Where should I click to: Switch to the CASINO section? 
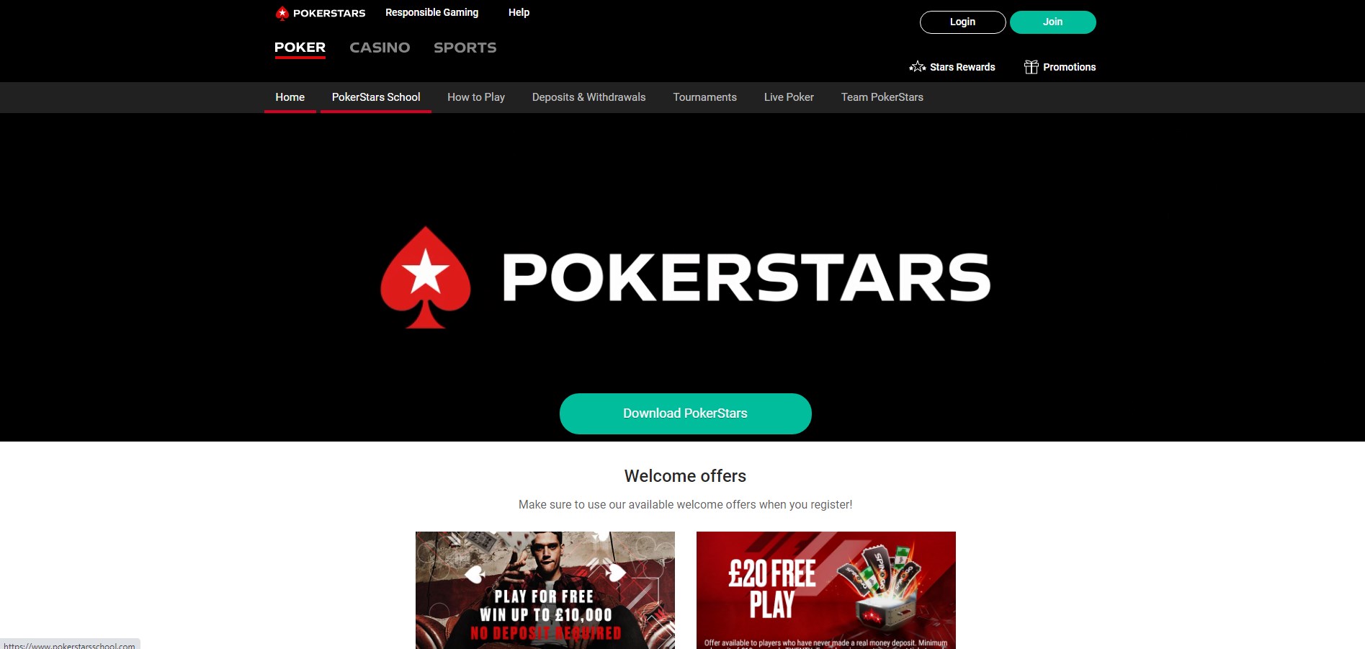point(380,48)
